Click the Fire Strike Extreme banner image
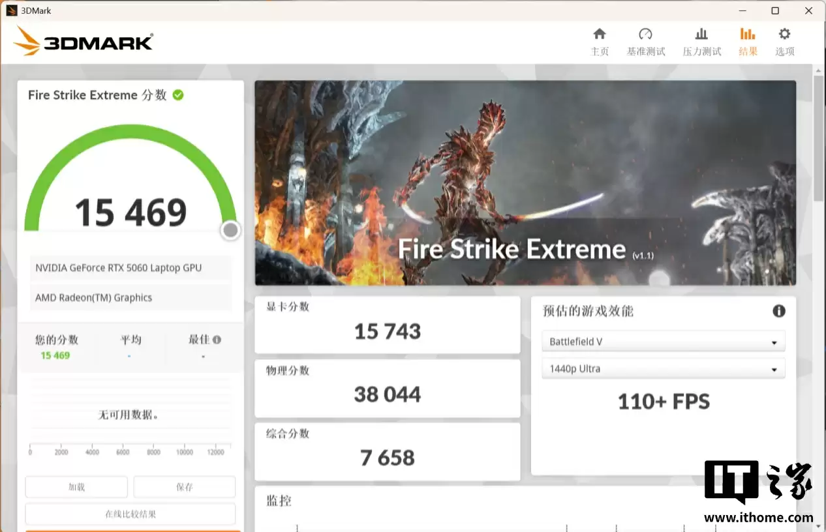The width and height of the screenshot is (826, 532). click(525, 183)
